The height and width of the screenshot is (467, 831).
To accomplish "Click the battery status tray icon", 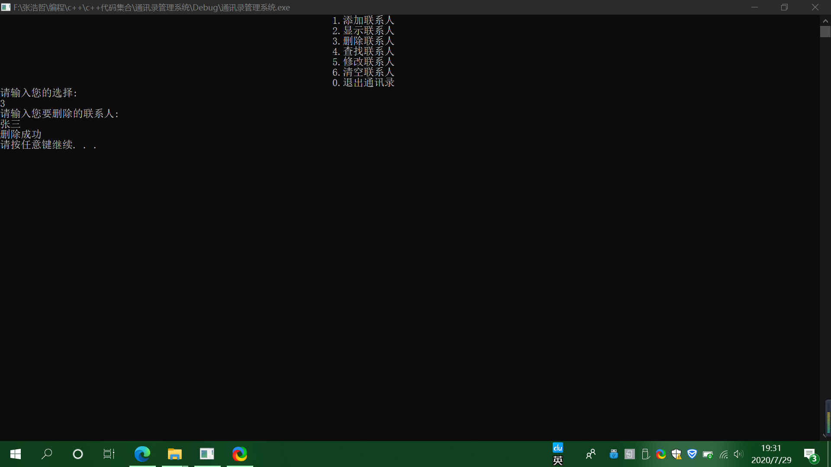I will coord(708,454).
